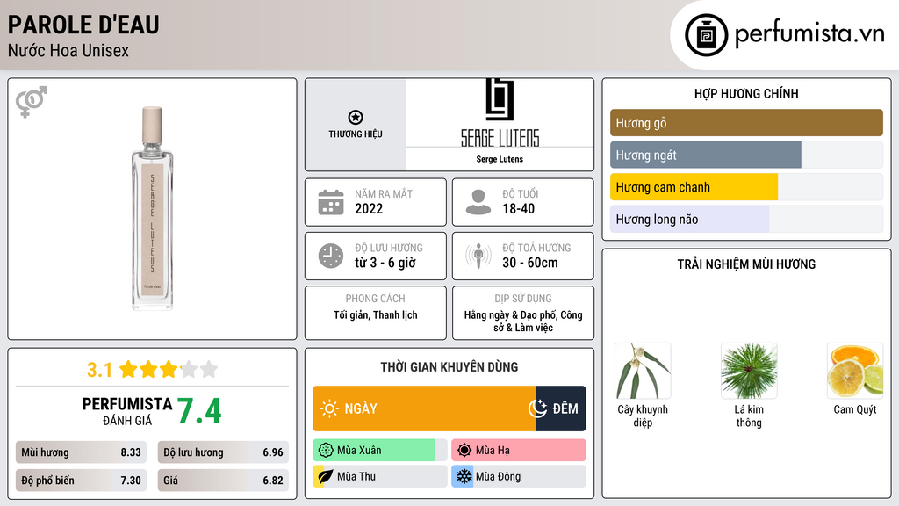The height and width of the screenshot is (506, 899).
Task: Click the person silhouette age icon
Action: [478, 202]
